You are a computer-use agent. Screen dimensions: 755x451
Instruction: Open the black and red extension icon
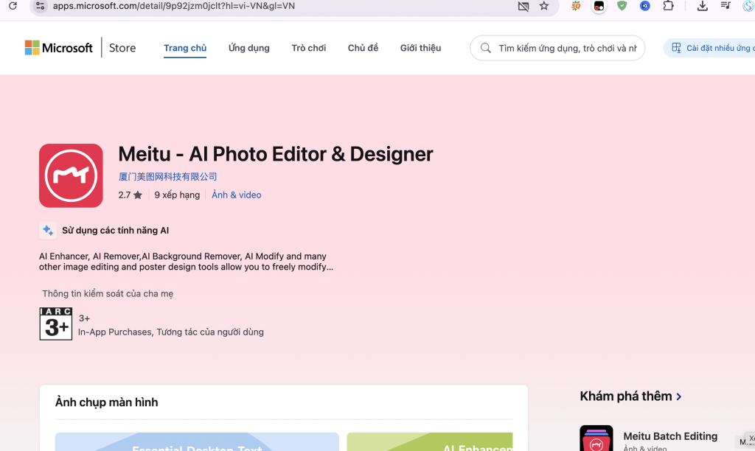coord(599,6)
